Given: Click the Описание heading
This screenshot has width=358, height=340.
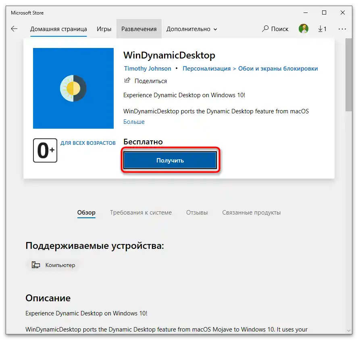Looking at the screenshot, I should click(x=48, y=298).
